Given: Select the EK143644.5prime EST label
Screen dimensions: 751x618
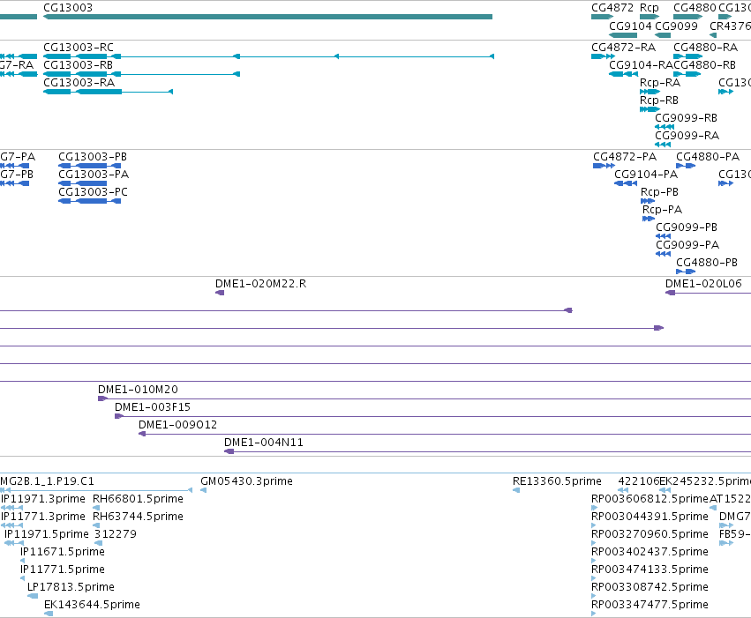Looking at the screenshot, I should pos(92,605).
